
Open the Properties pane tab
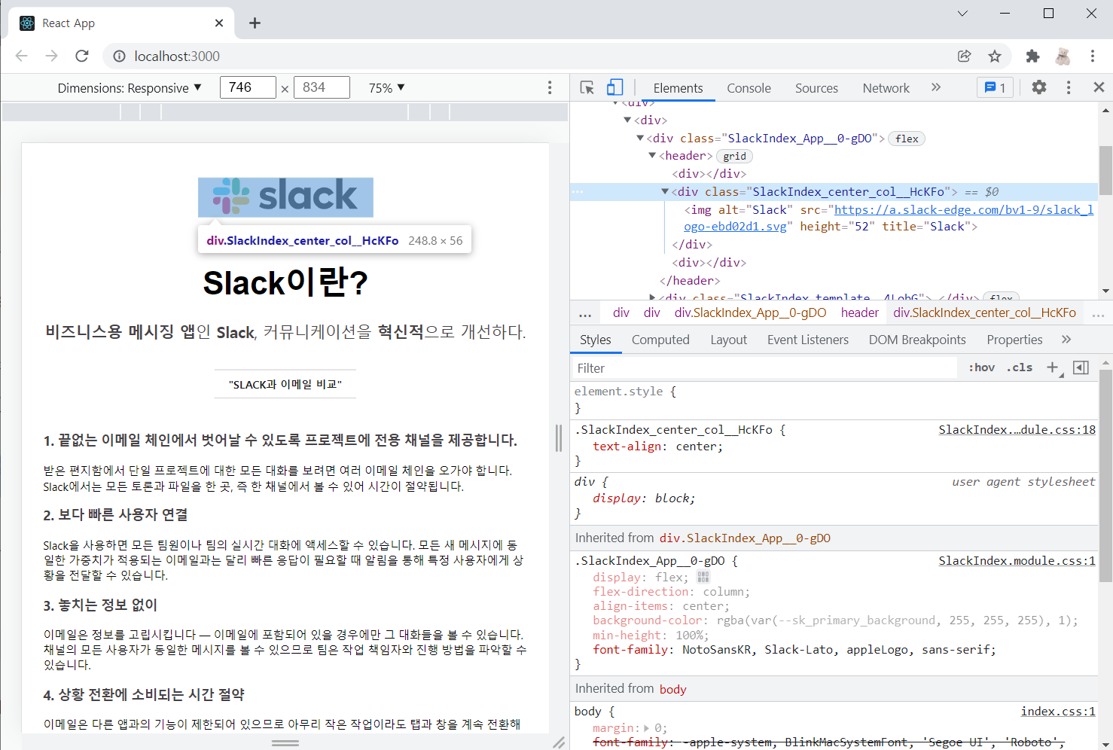tap(1014, 340)
